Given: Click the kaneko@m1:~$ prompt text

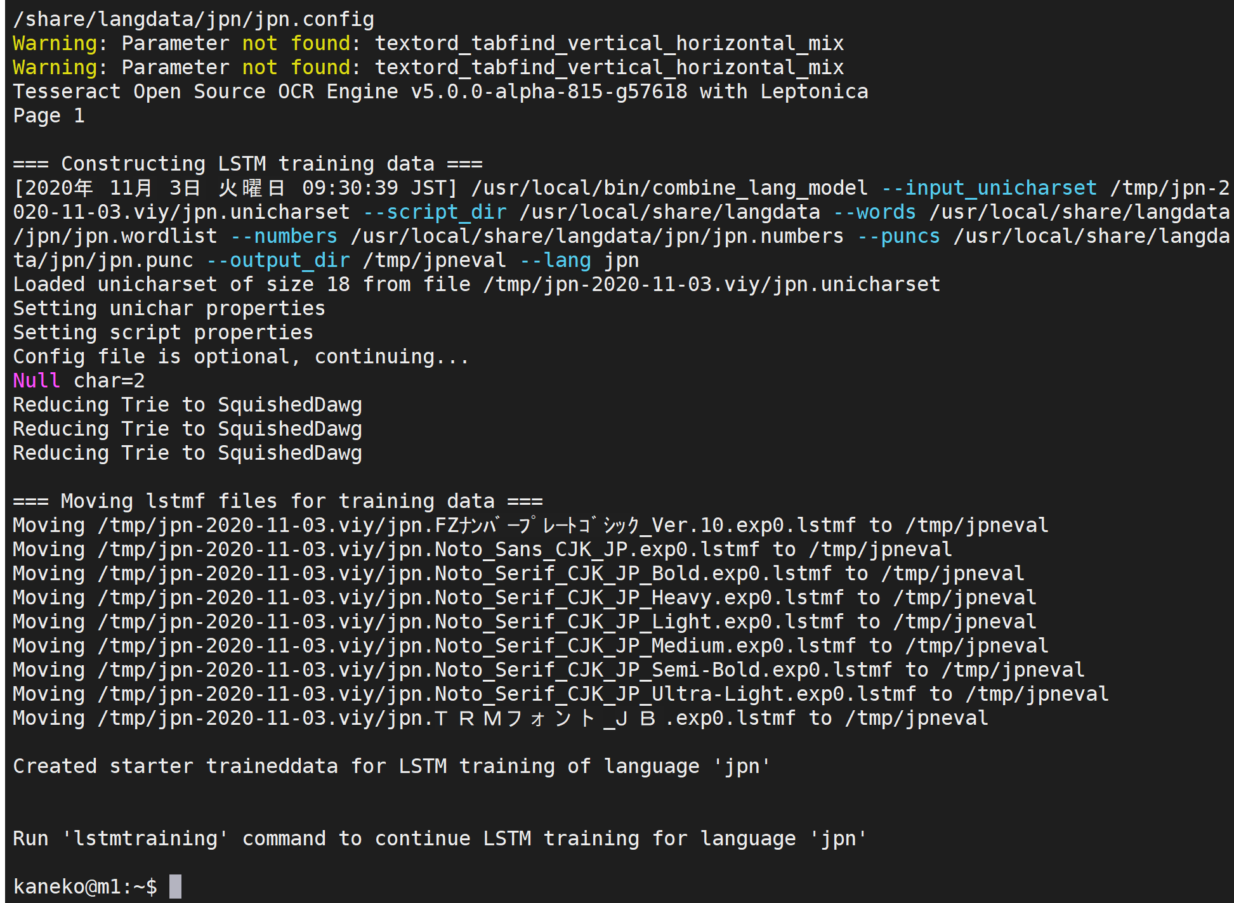Looking at the screenshot, I should 85,886.
